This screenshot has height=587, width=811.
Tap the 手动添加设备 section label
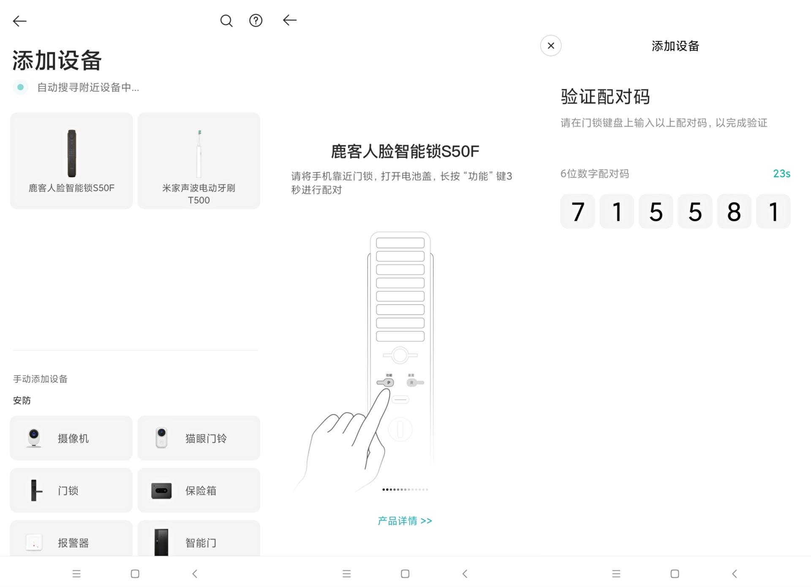click(41, 379)
